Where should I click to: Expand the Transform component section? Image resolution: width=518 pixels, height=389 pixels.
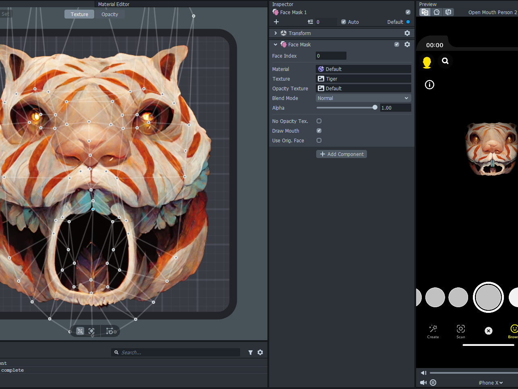276,33
